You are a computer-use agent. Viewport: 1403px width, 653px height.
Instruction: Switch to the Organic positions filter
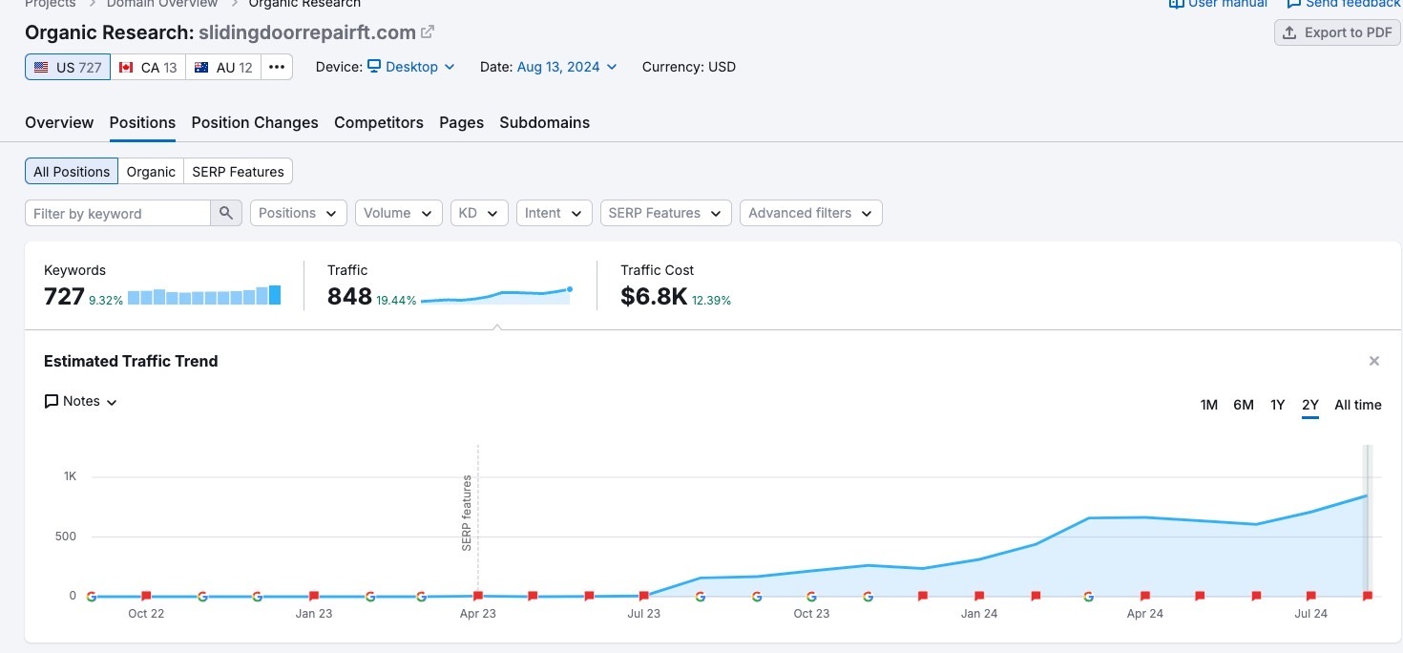150,171
